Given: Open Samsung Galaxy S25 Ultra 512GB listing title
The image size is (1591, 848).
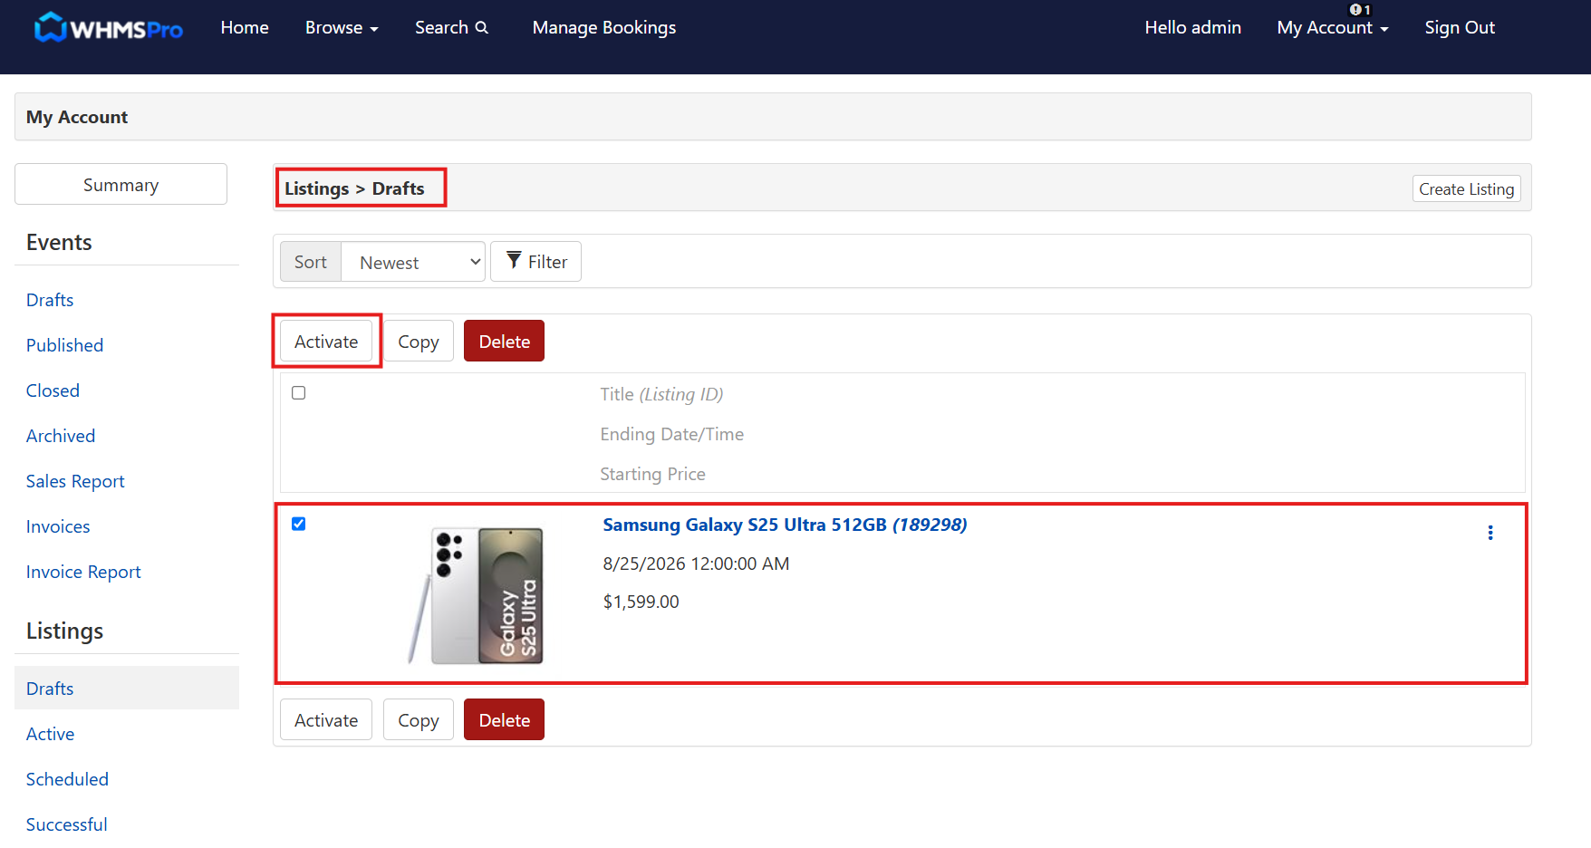Looking at the screenshot, I should [x=785, y=525].
